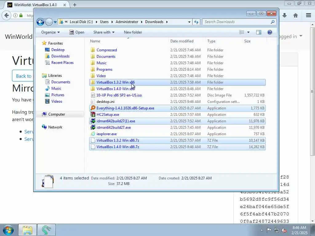The image size is (315, 236).
Task: Open the address bar history dropdown arrow
Action: click(189, 22)
